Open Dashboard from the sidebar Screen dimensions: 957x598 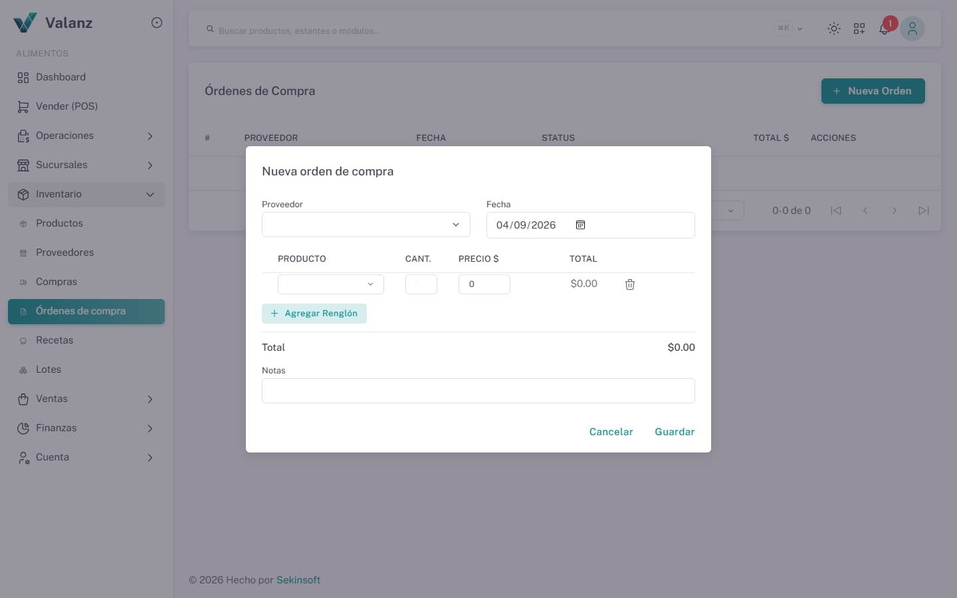click(86, 77)
